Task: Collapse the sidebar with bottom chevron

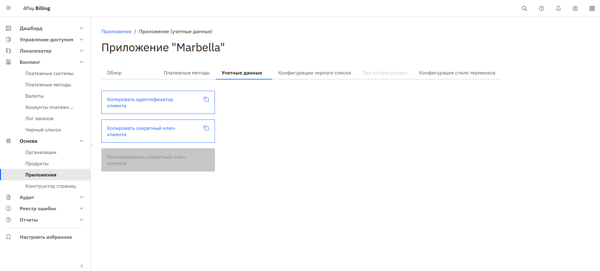Action: (x=81, y=266)
